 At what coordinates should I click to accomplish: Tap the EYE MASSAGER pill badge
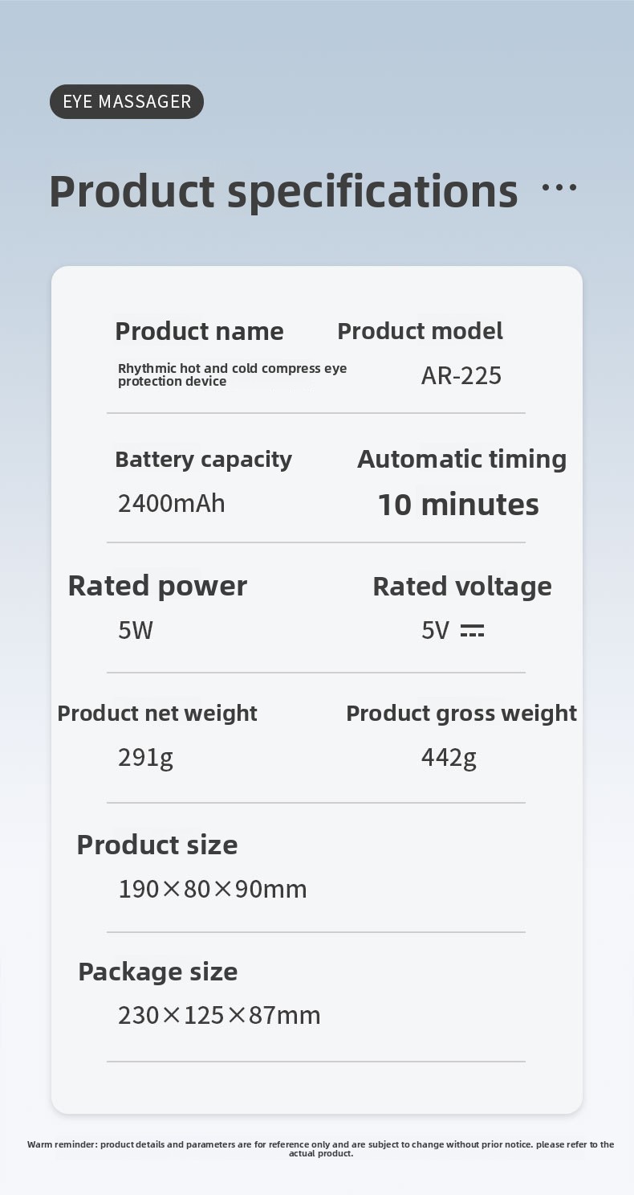127,101
